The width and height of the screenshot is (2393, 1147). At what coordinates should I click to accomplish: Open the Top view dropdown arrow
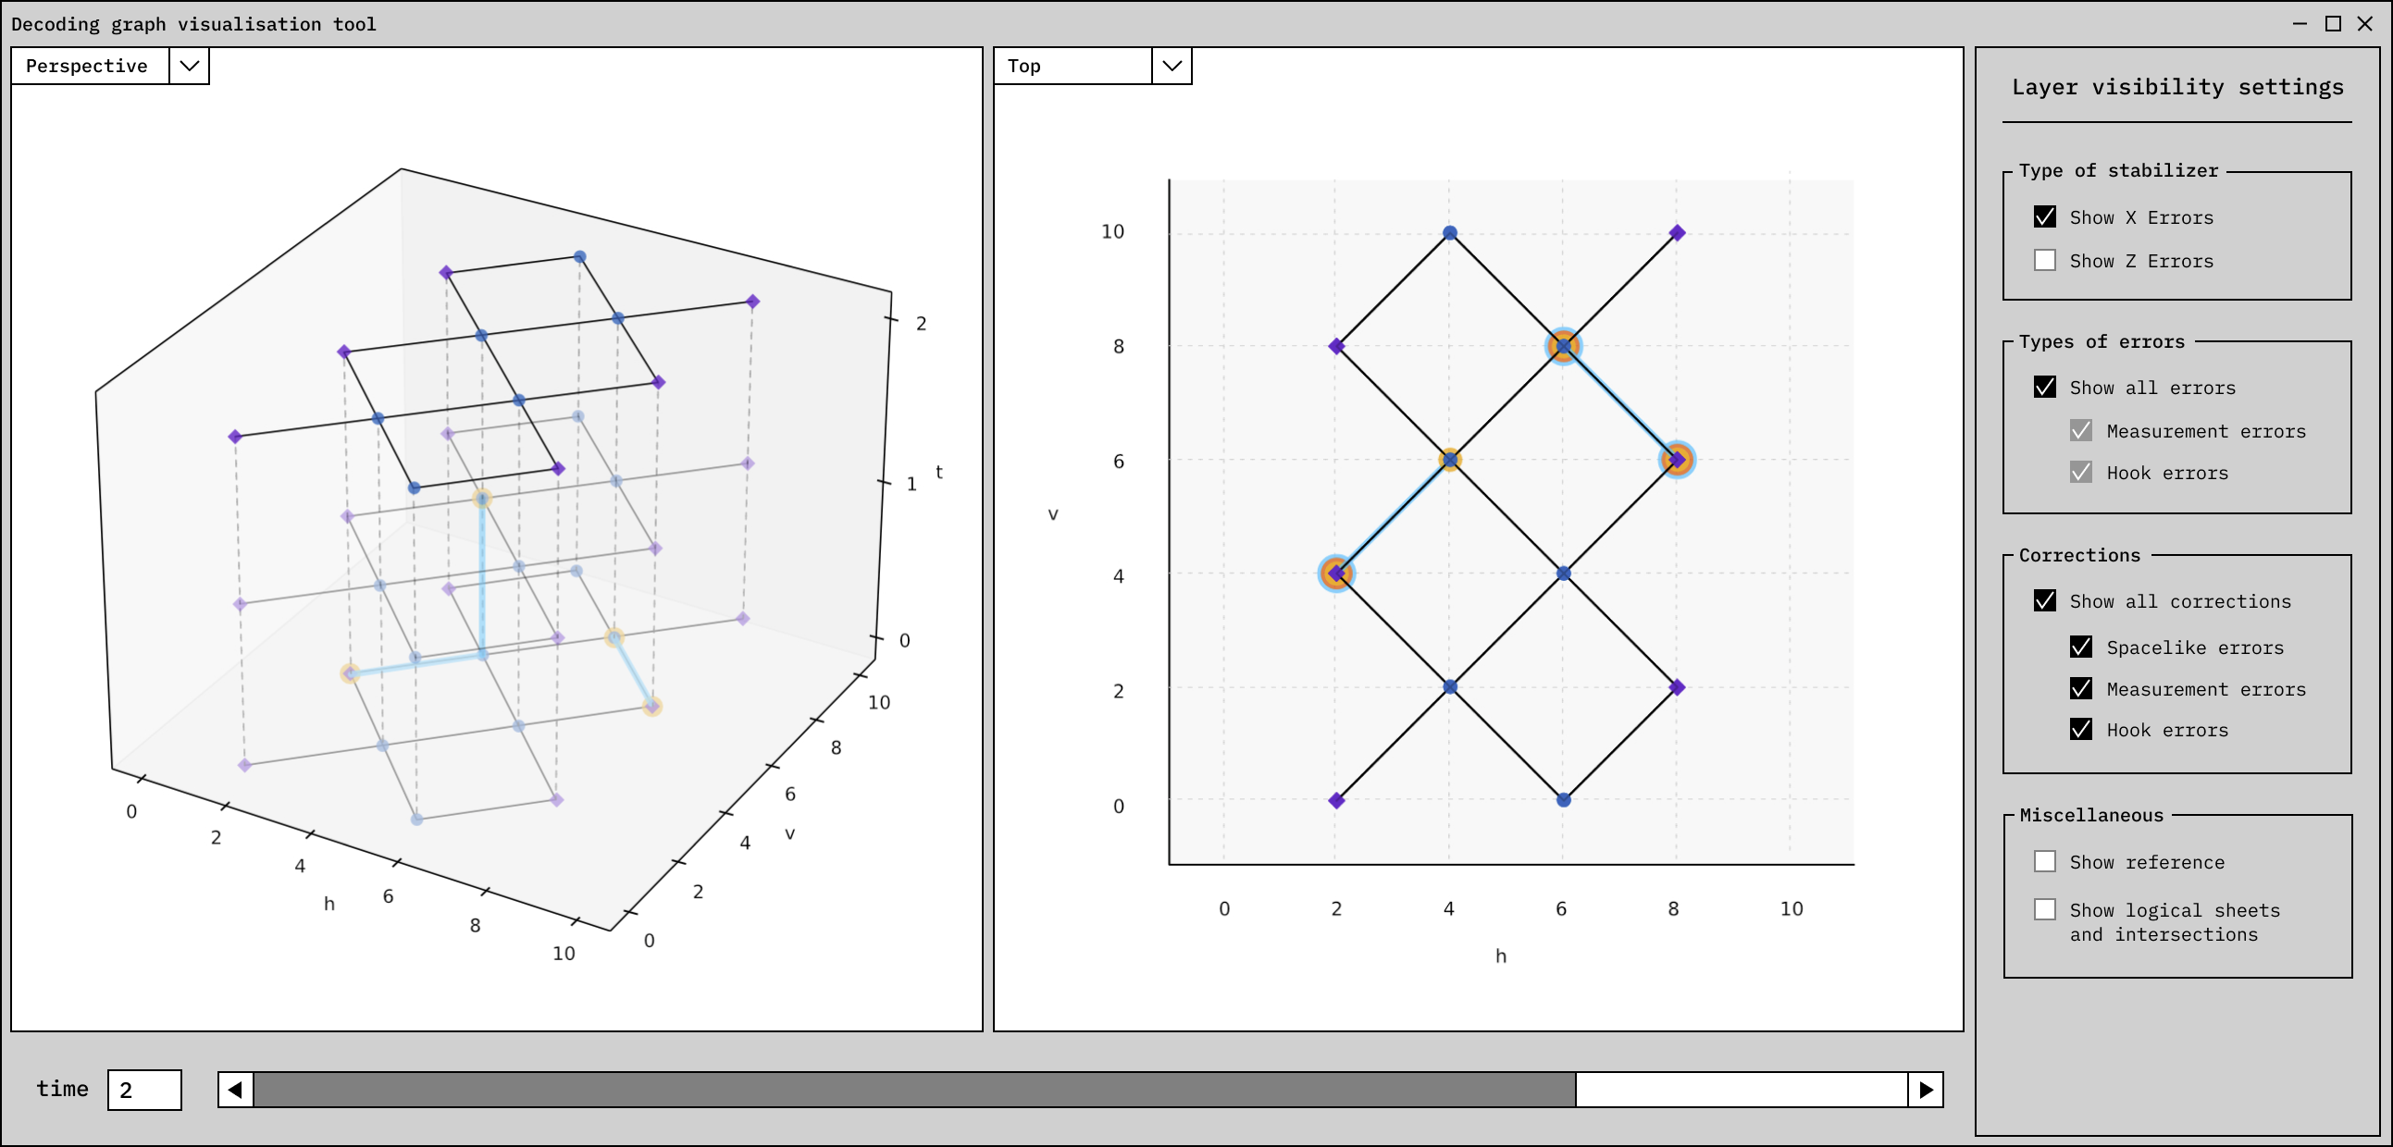tap(1172, 66)
